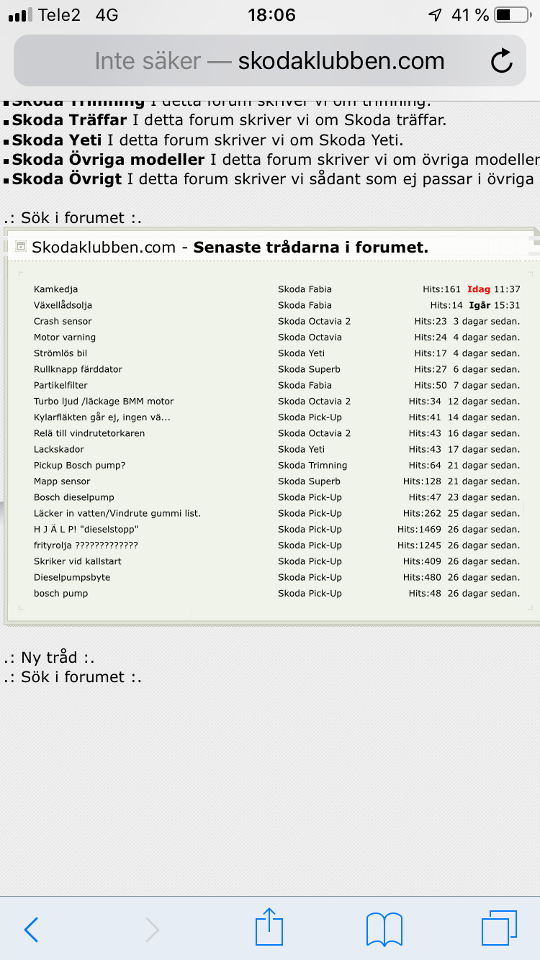
Task: Click the small icon beside Skodaklubben.com heading
Action: click(x=20, y=246)
